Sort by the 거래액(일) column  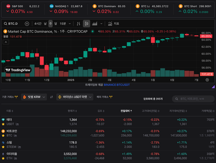pos(208,111)
